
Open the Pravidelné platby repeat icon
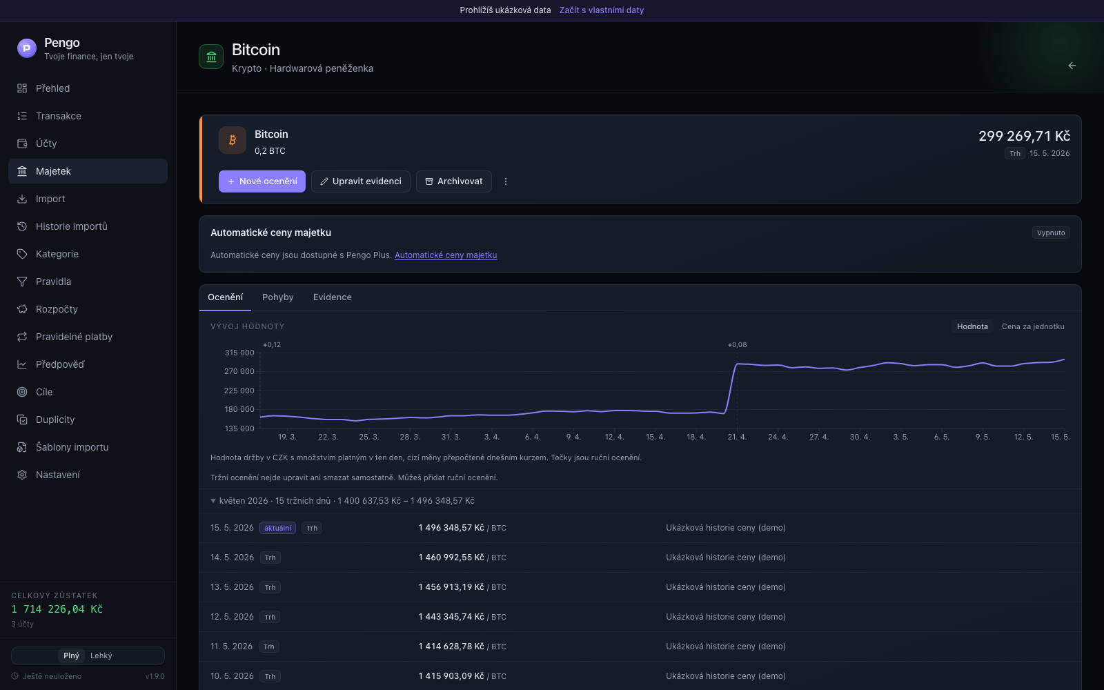(x=22, y=337)
